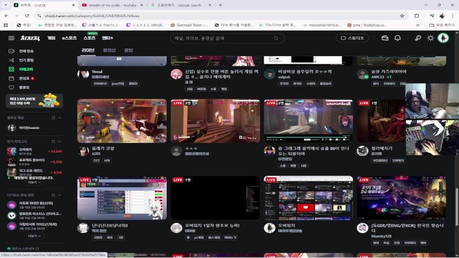
Task: Click the 치지직 CHZZK logo
Action: click(x=30, y=38)
